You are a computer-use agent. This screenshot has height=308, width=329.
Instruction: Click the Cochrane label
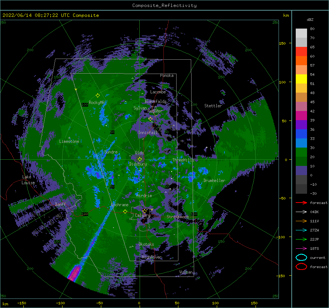[x=120, y=205]
